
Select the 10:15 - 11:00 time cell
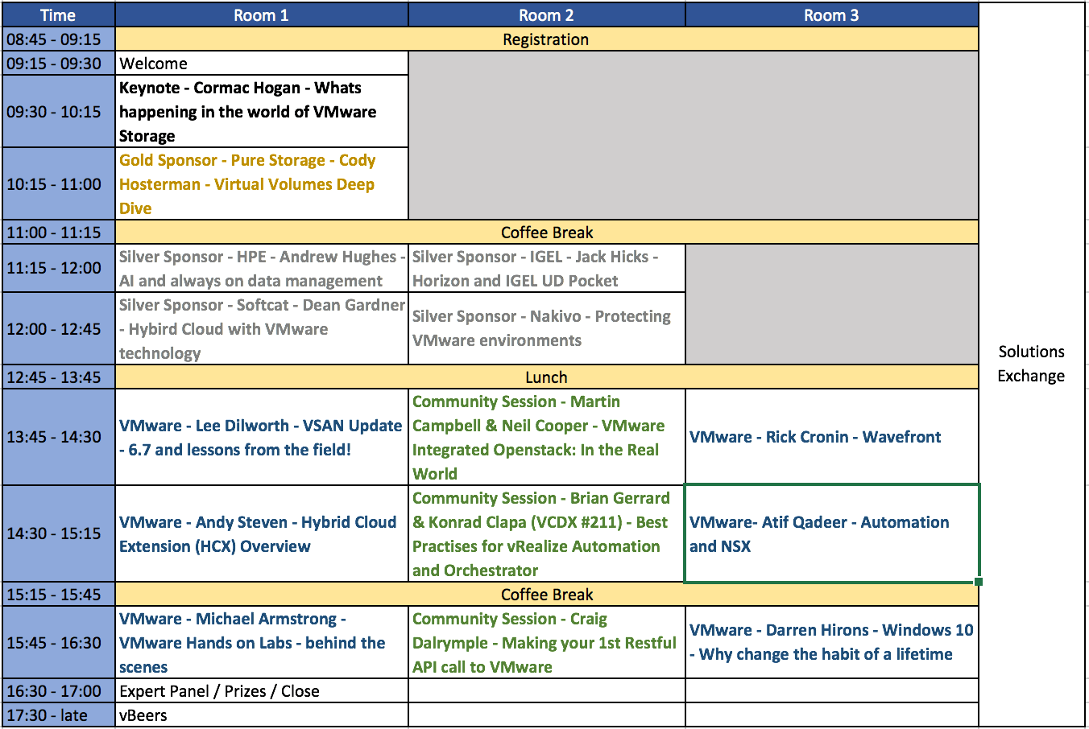pyautogui.click(x=59, y=184)
